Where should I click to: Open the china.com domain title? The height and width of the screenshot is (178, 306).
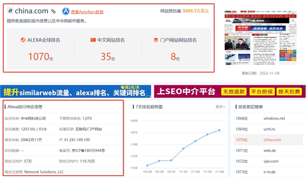coord(32,11)
